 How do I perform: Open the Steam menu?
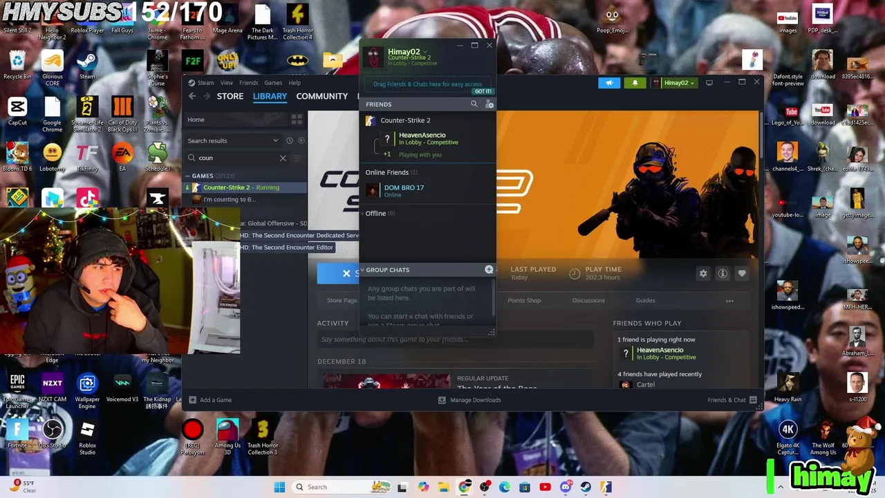[x=205, y=83]
